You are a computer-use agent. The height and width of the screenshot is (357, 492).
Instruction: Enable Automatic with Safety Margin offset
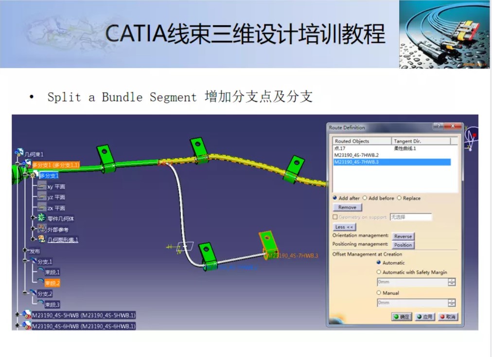[x=379, y=272]
